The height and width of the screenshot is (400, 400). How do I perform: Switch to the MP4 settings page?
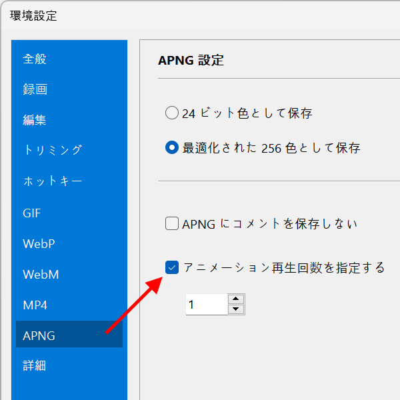[69, 305]
